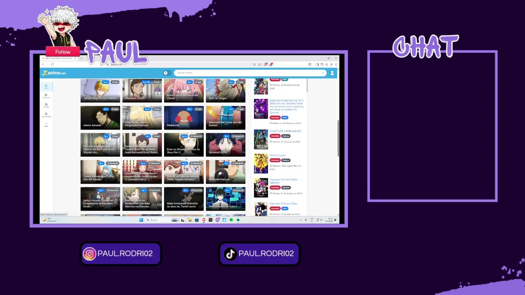The height and width of the screenshot is (295, 525).
Task: Open the Virgin Punk: Clockwork Girl link
Action: click(285, 131)
